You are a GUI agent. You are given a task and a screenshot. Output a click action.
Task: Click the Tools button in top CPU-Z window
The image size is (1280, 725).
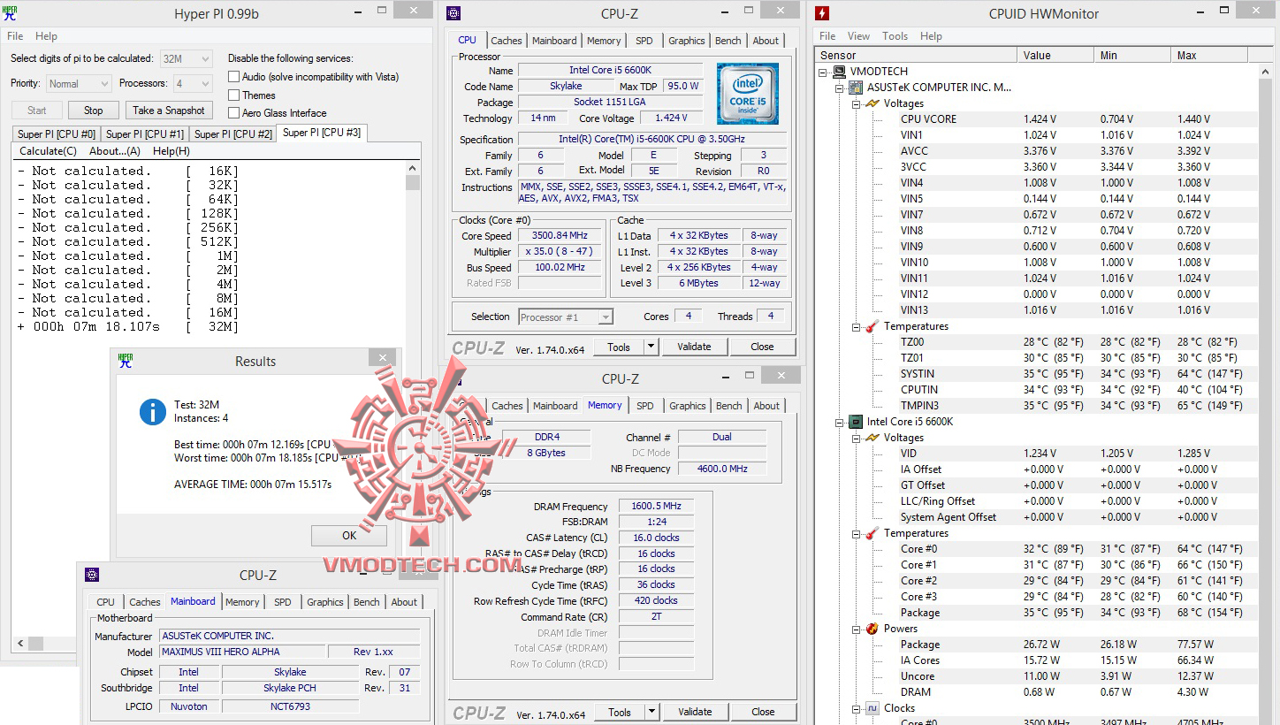(619, 347)
